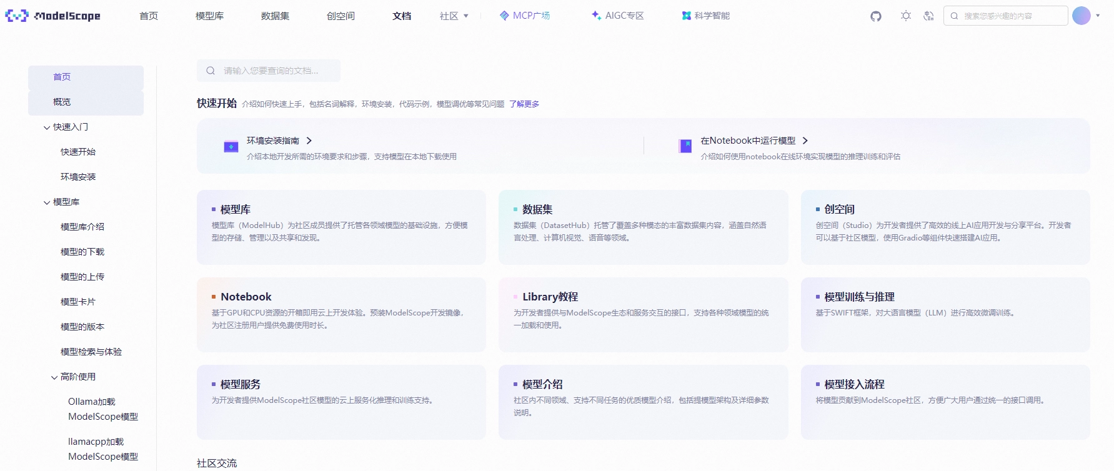The width and height of the screenshot is (1114, 471).
Task: Click the 环境安装指南 monitor icon
Action: click(231, 147)
